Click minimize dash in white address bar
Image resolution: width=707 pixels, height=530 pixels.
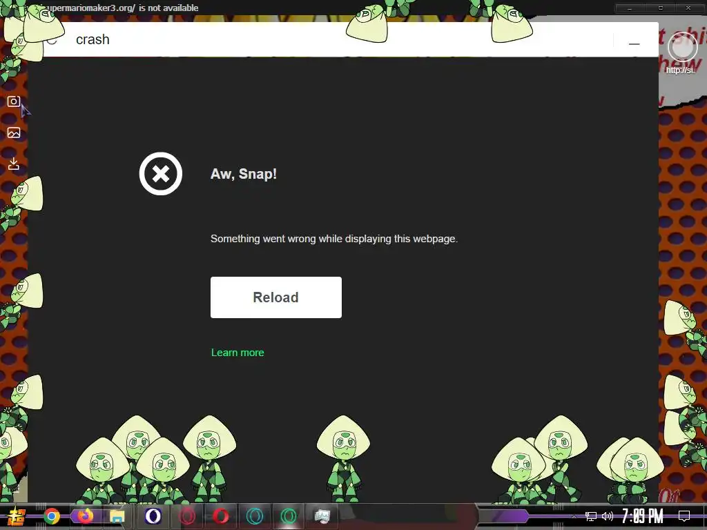[635, 43]
